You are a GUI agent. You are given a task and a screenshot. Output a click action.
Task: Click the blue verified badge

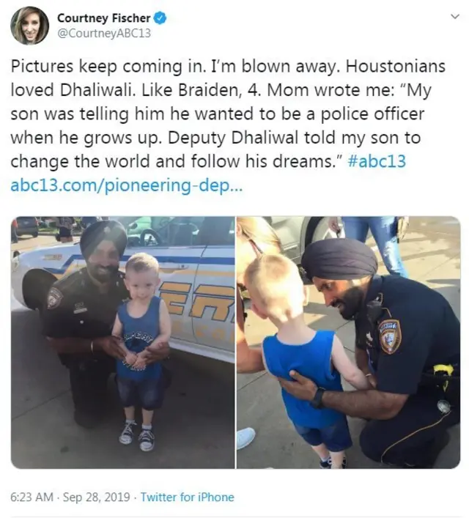pyautogui.click(x=160, y=18)
